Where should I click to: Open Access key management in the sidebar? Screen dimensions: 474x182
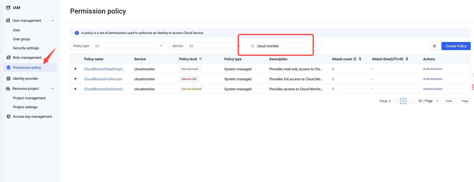click(32, 116)
